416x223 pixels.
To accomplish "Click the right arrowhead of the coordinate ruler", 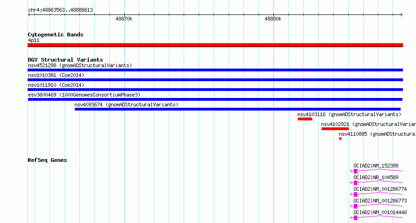I will click(x=402, y=15).
